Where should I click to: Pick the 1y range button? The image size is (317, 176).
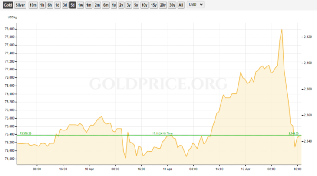(x=114, y=5)
